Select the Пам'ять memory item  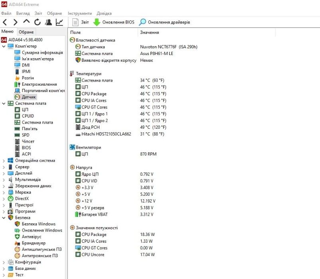click(26, 129)
